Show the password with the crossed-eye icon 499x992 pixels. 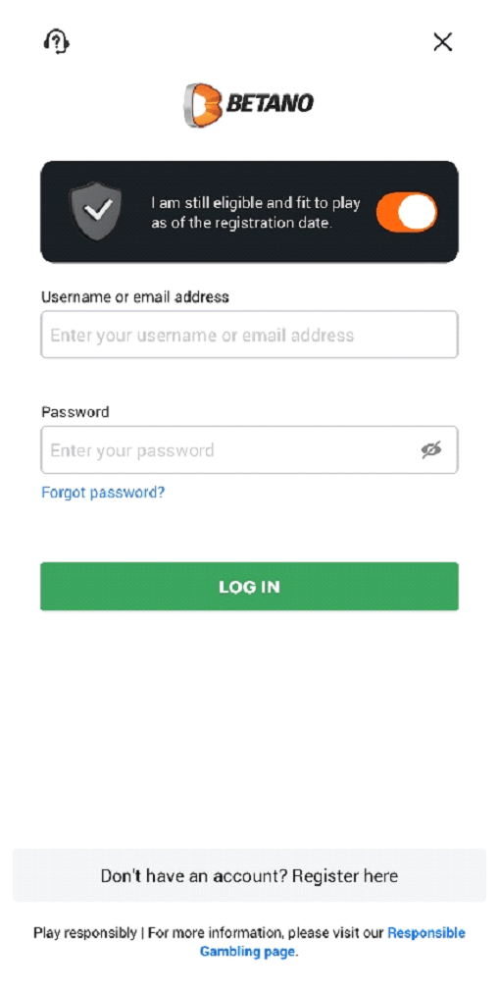click(x=431, y=449)
